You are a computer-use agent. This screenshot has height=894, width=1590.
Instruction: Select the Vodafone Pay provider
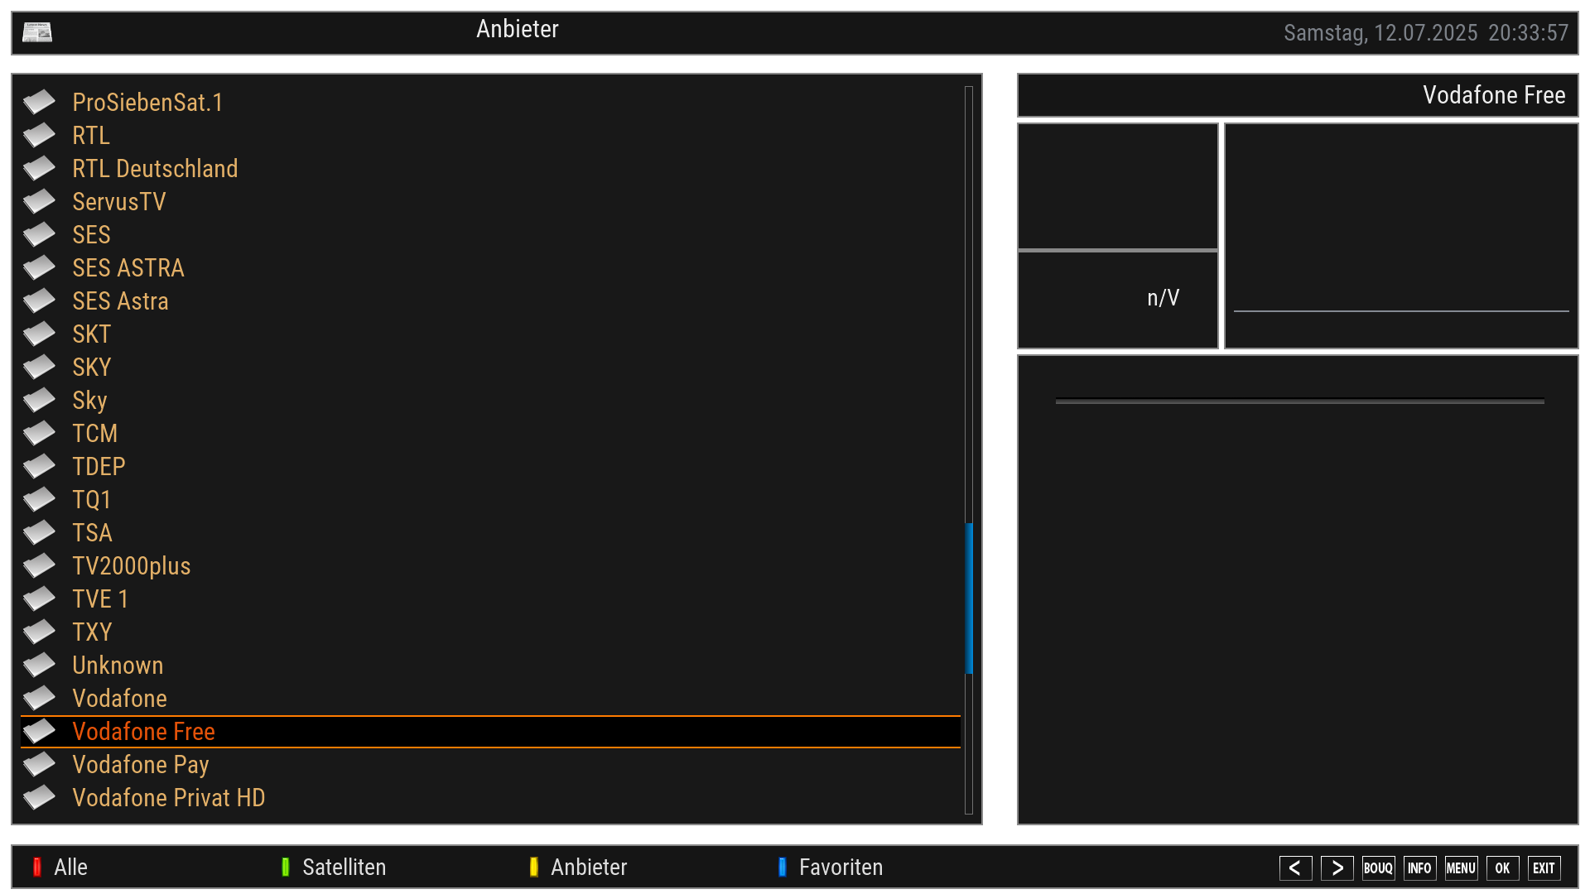[x=490, y=764]
